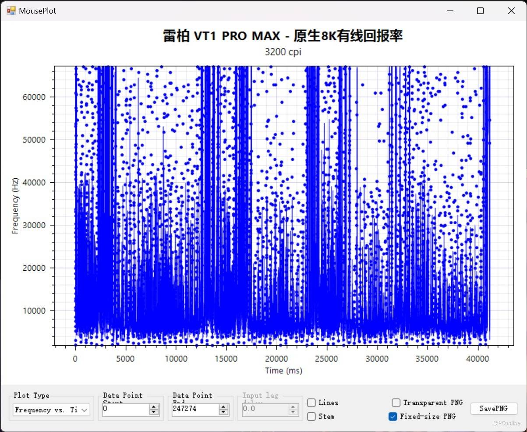527x432 pixels.
Task: Click the 60000 y-axis tick label
Action: click(34, 97)
